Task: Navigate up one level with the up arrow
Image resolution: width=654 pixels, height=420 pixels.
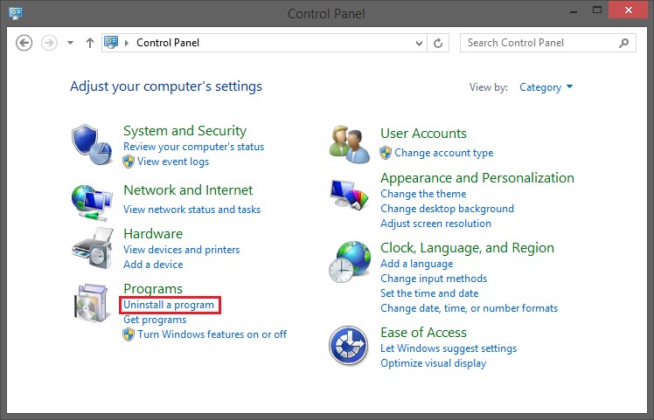Action: pos(90,43)
